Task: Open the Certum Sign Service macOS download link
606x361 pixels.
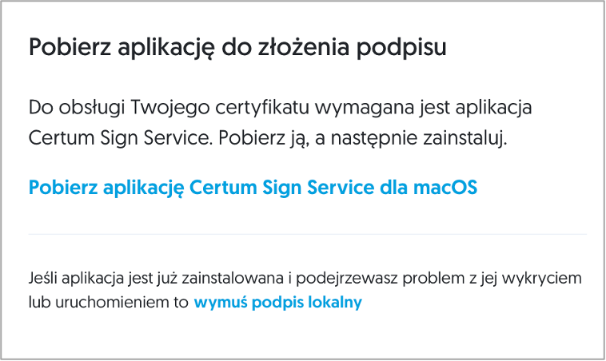Action: coord(253,188)
